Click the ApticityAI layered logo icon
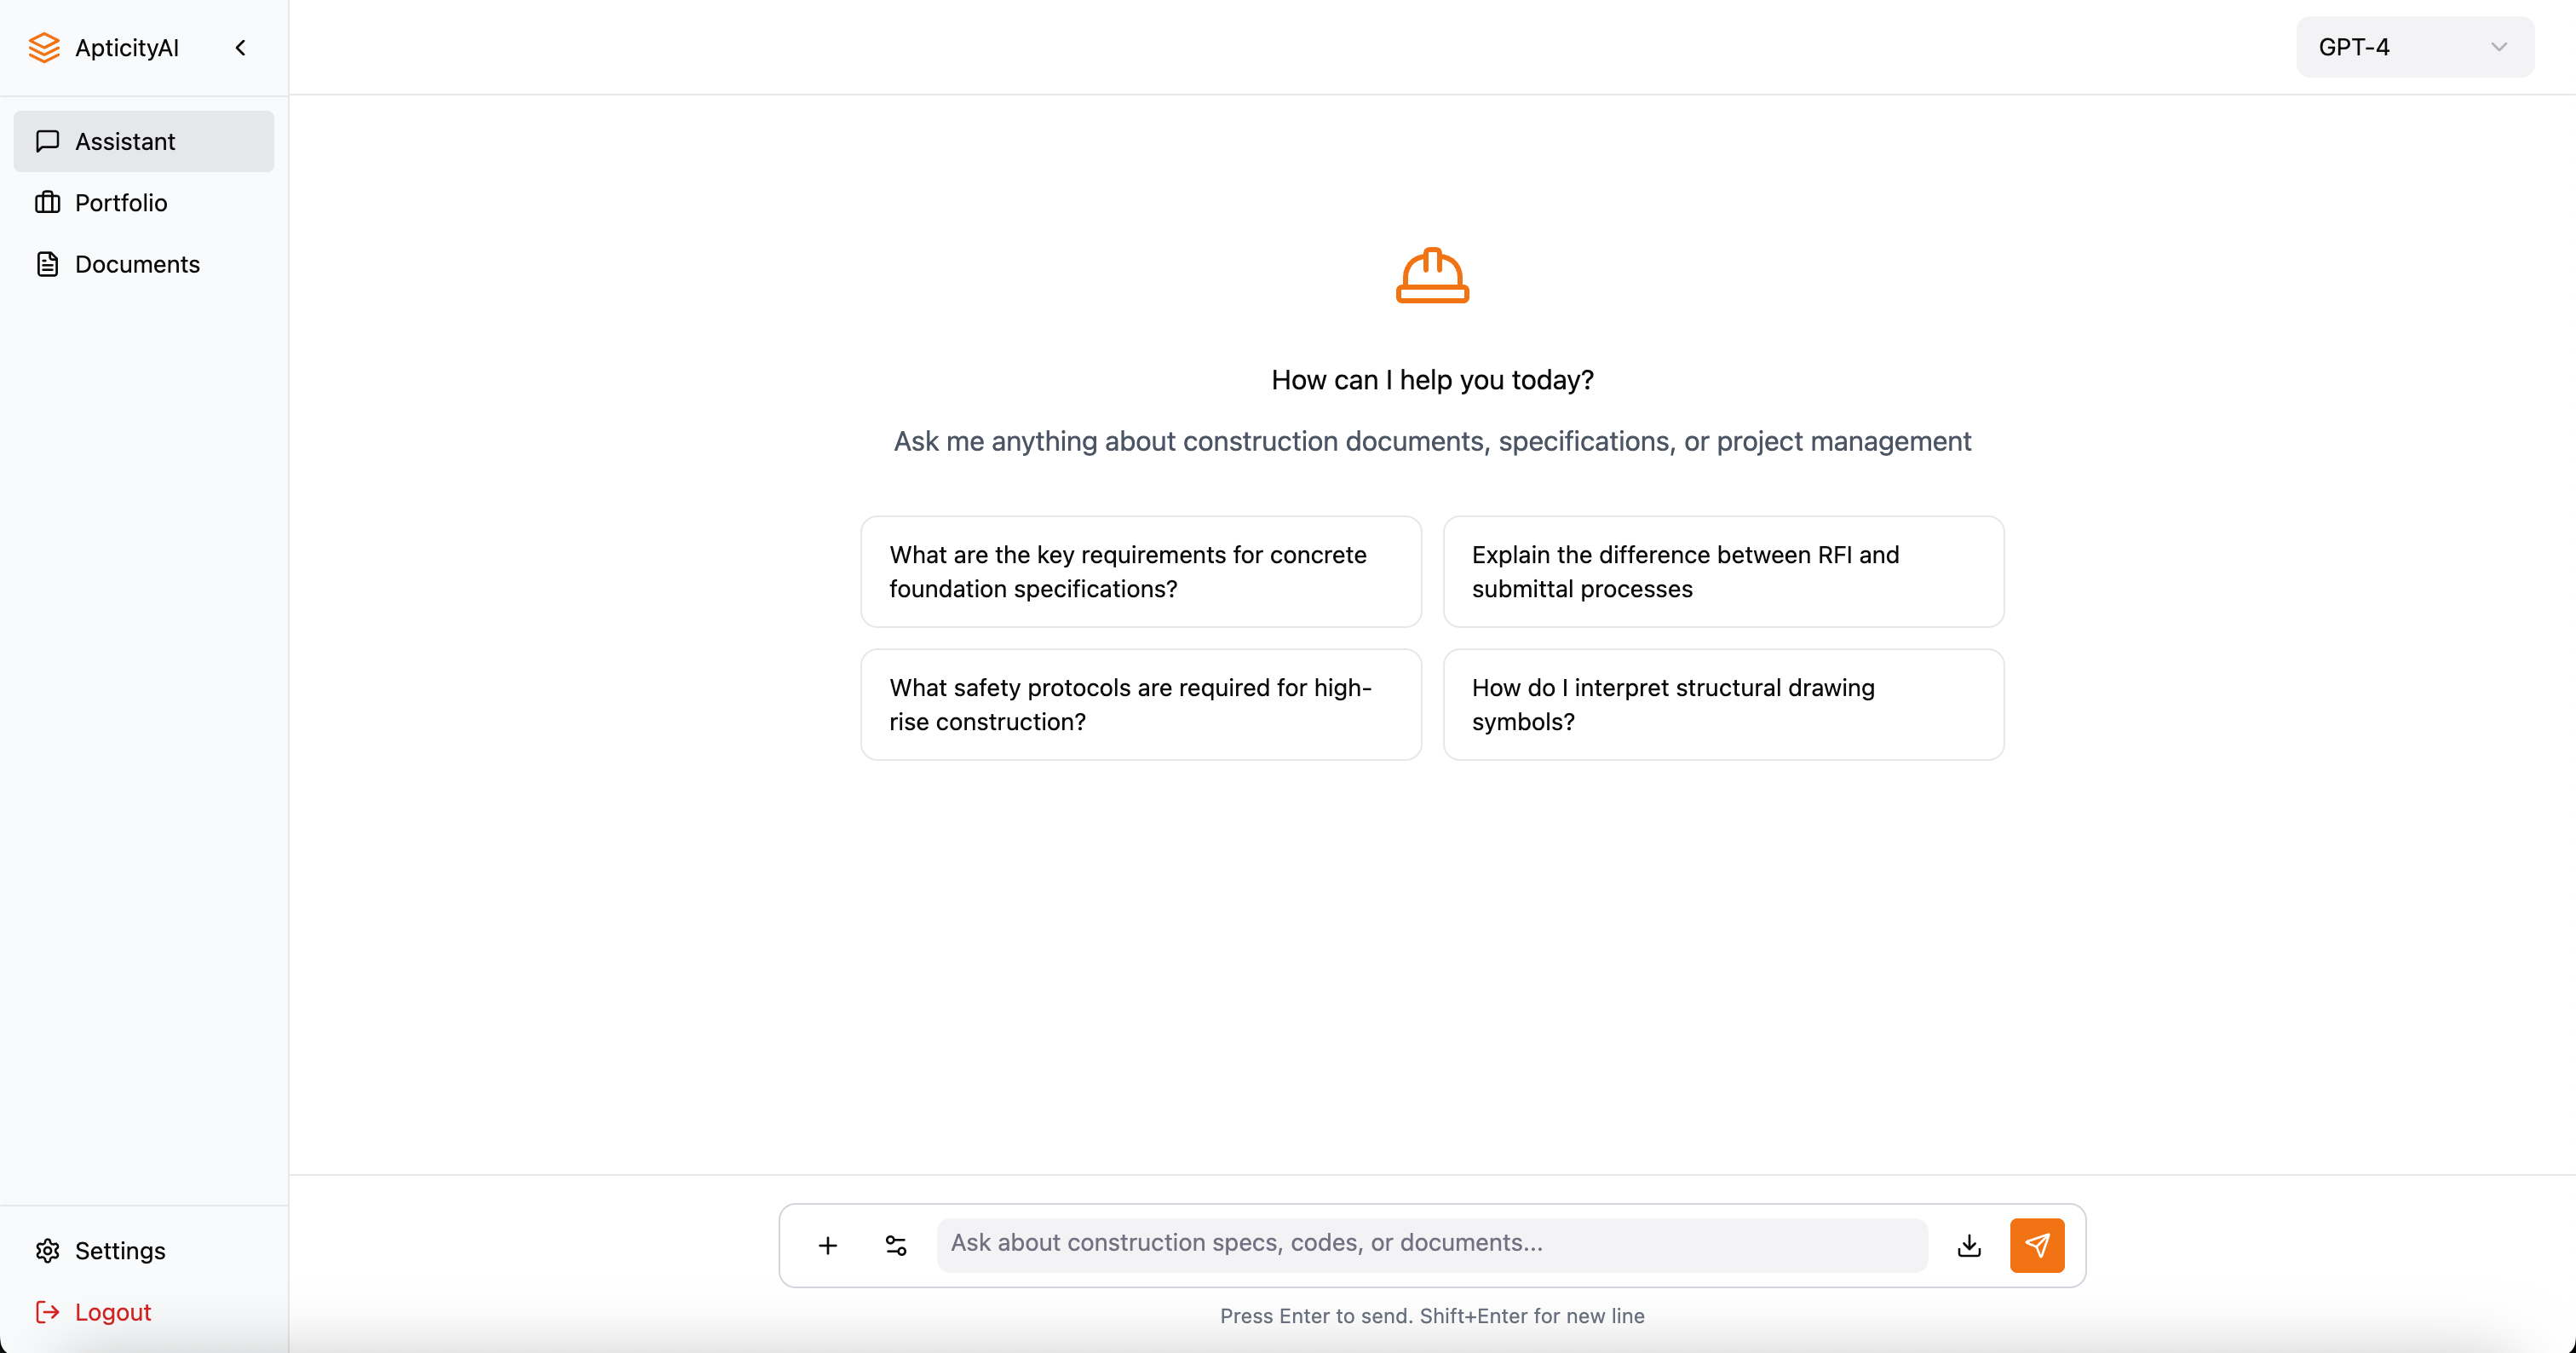Viewport: 2576px width, 1353px height. [x=44, y=47]
